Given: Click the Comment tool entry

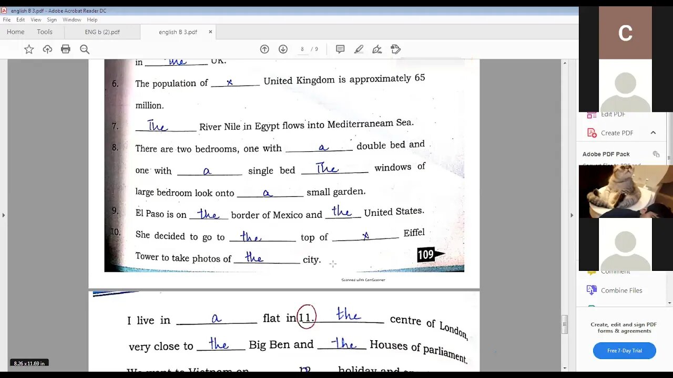Looking at the screenshot, I should click(x=615, y=271).
